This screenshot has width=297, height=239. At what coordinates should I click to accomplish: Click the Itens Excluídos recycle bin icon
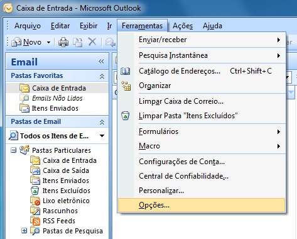[35, 191]
